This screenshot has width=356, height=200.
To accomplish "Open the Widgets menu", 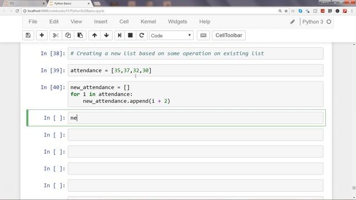I will point(177,22).
